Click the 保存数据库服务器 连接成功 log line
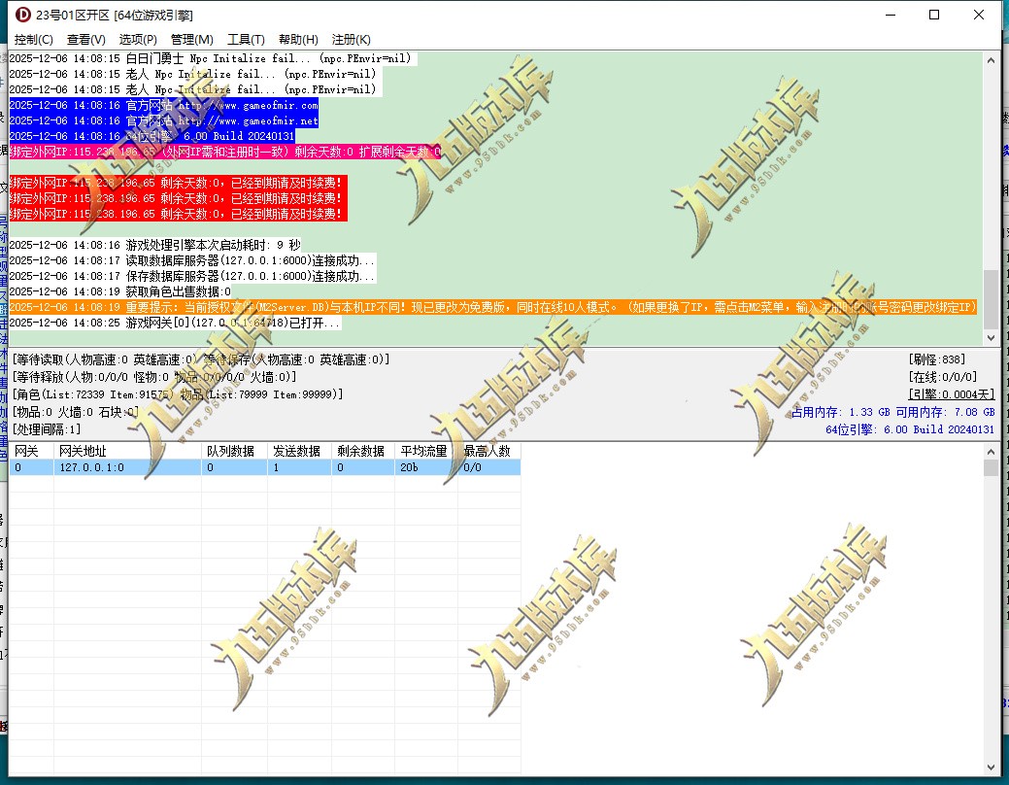This screenshot has width=1009, height=785. click(x=191, y=276)
